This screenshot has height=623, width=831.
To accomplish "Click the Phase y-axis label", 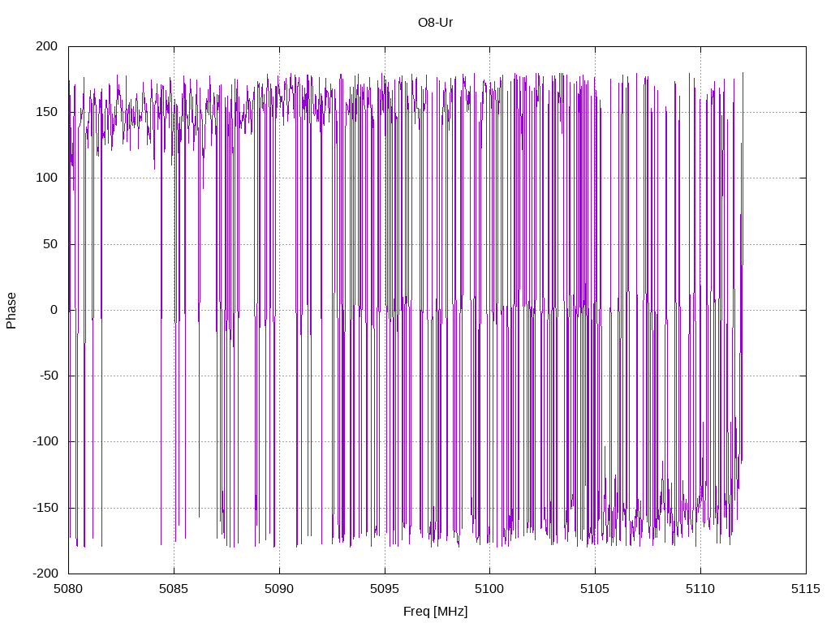I will [11, 311].
